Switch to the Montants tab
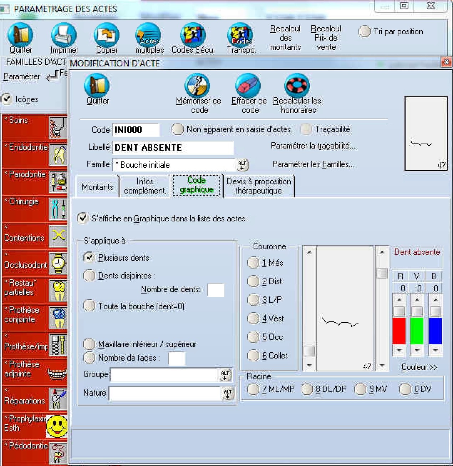Image resolution: width=453 pixels, height=466 pixels. click(x=97, y=186)
